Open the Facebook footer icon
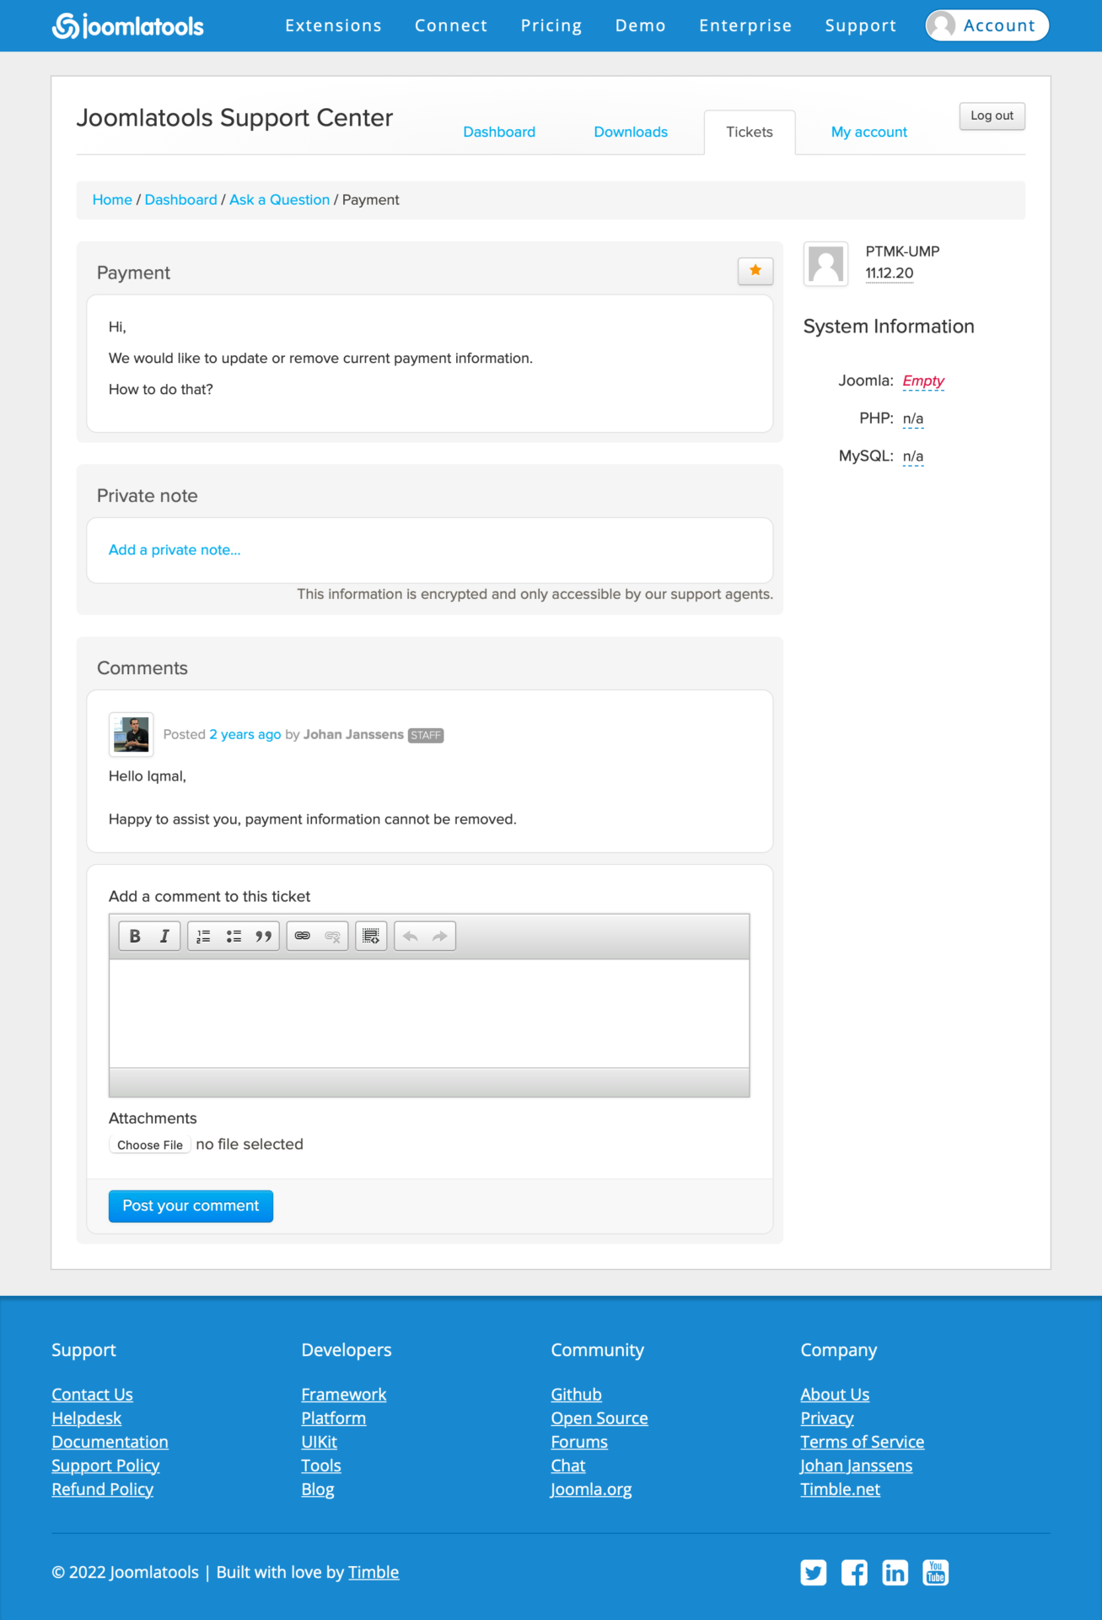 [854, 1573]
